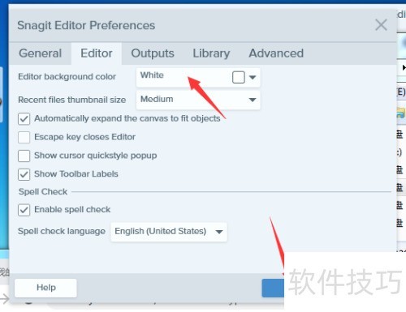Open the Advanced preferences tab
Screen dimensions: 406x312
276,53
